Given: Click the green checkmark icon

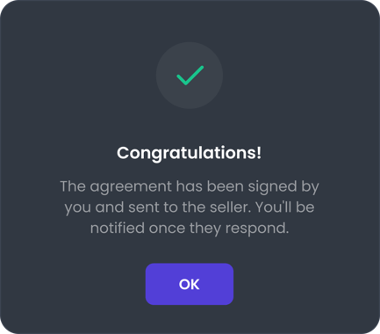Looking at the screenshot, I should 190,76.
